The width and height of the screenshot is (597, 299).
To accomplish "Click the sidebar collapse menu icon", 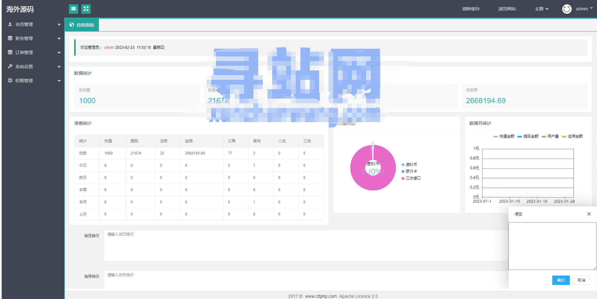I will point(73,9).
